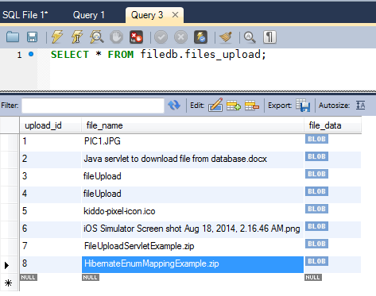Viewport: 376px width, 296px height.
Task: Select the iOS Simulator Screen shot cell
Action: 192,229
